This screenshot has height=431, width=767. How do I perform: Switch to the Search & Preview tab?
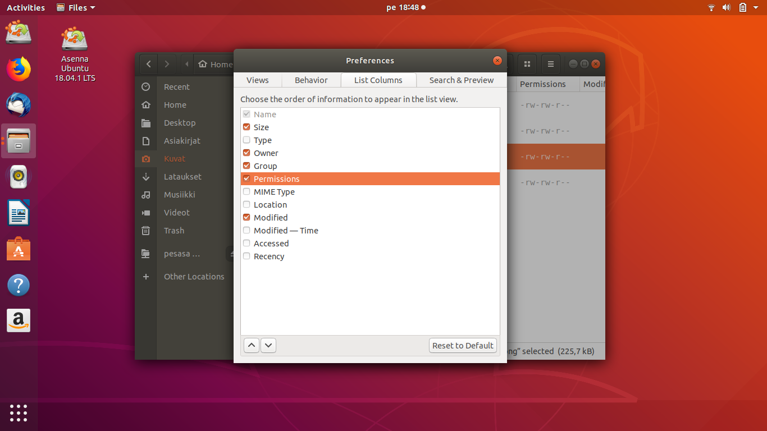coord(461,80)
